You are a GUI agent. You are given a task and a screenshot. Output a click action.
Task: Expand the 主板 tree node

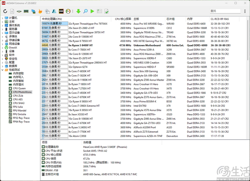click(2, 22)
